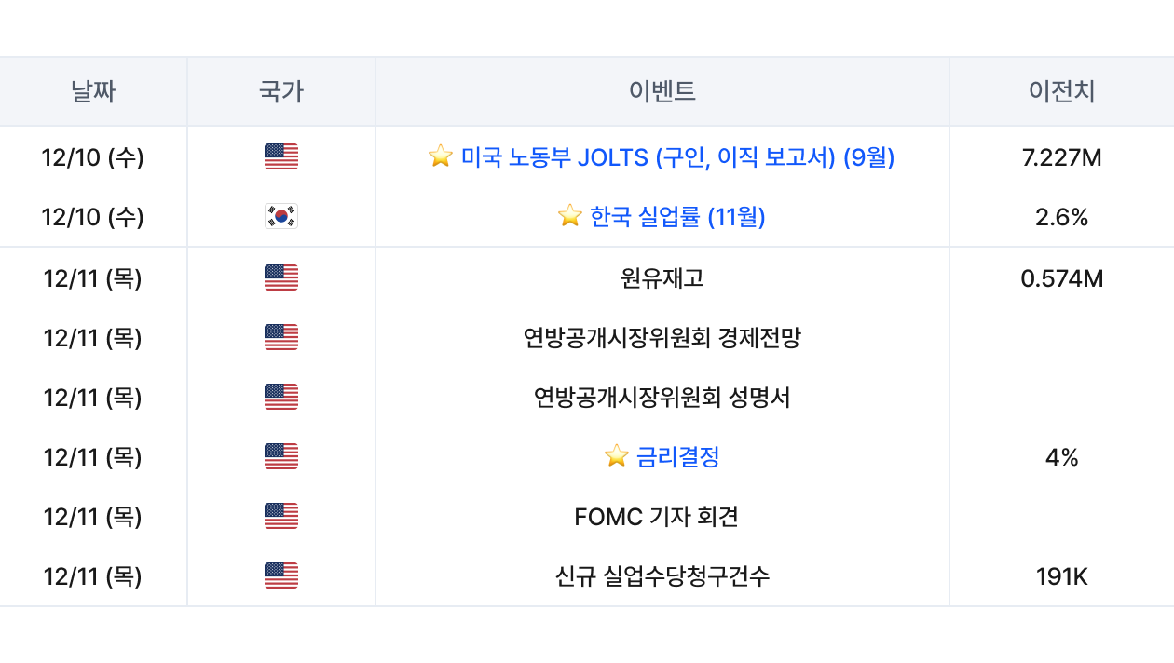Click the star icon beside 한국 실업률
Screen dimensions: 1174x663
[x=569, y=217]
